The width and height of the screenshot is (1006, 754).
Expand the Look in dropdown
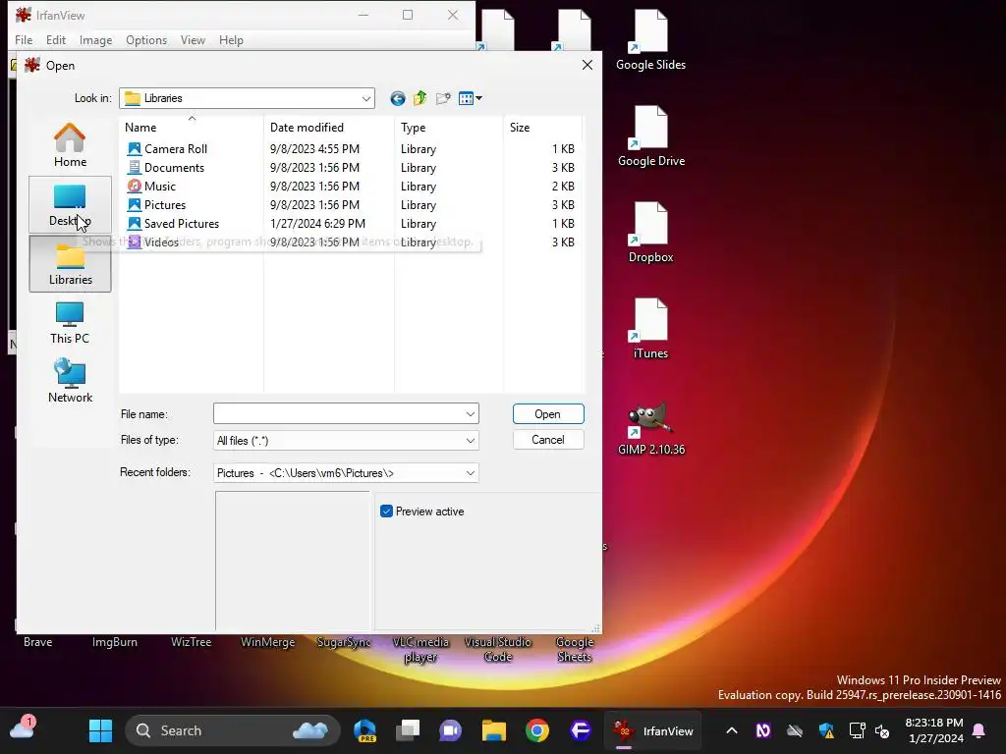[x=365, y=98]
